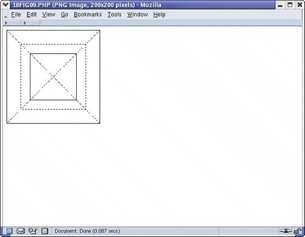The height and width of the screenshot is (237, 305).
Task: Open the Edit menu
Action: pyautogui.click(x=32, y=15)
